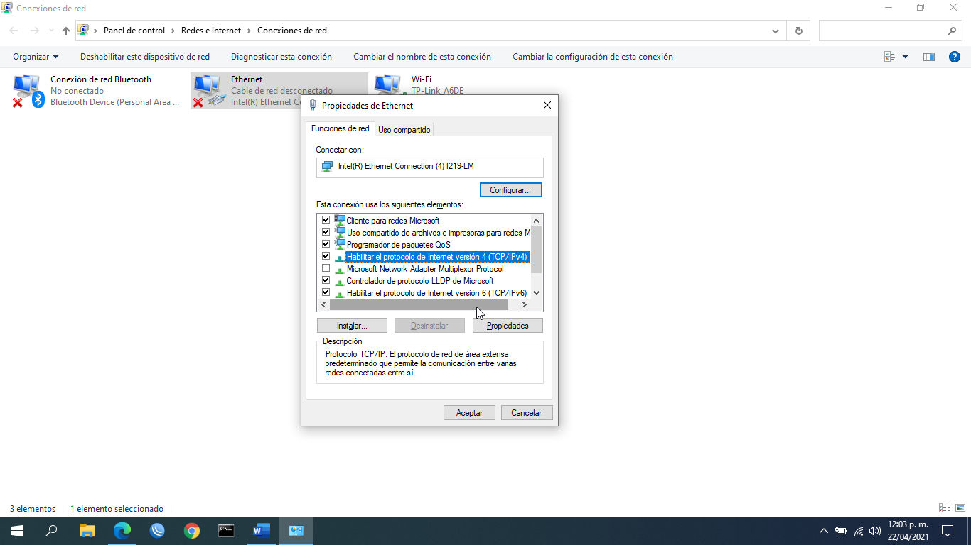Select Diagnosticar esta conexión in the toolbar
971x545 pixels.
coord(280,57)
